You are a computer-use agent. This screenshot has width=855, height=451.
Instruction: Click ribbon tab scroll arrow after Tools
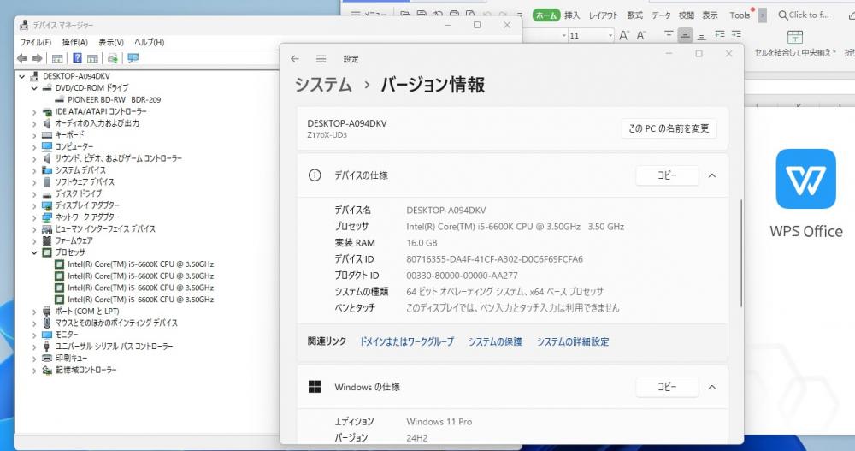coord(763,15)
